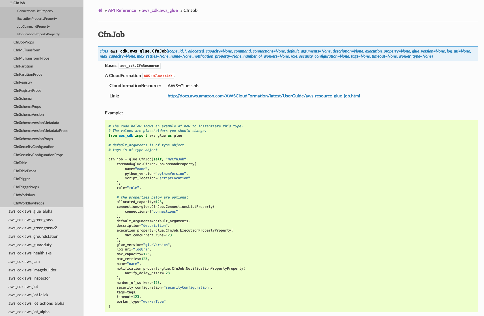This screenshot has height=316, width=484.
Task: Select CfnTriggerProps in the sidebar
Action: (26, 187)
